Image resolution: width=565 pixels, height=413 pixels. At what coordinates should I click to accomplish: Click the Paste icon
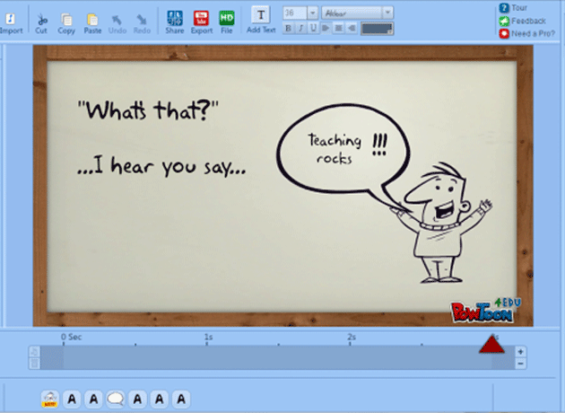92,18
